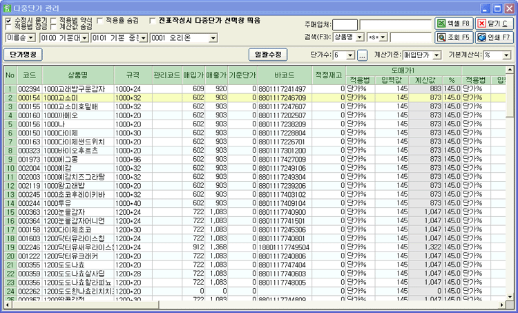518x313 pixels.
Task: Click the horizontal scrollbar left arrow
Action: [x=8, y=305]
